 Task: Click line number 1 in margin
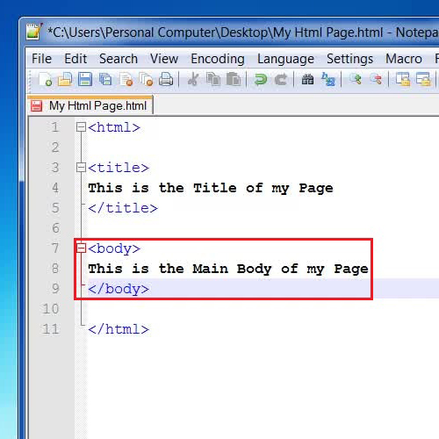(x=55, y=127)
